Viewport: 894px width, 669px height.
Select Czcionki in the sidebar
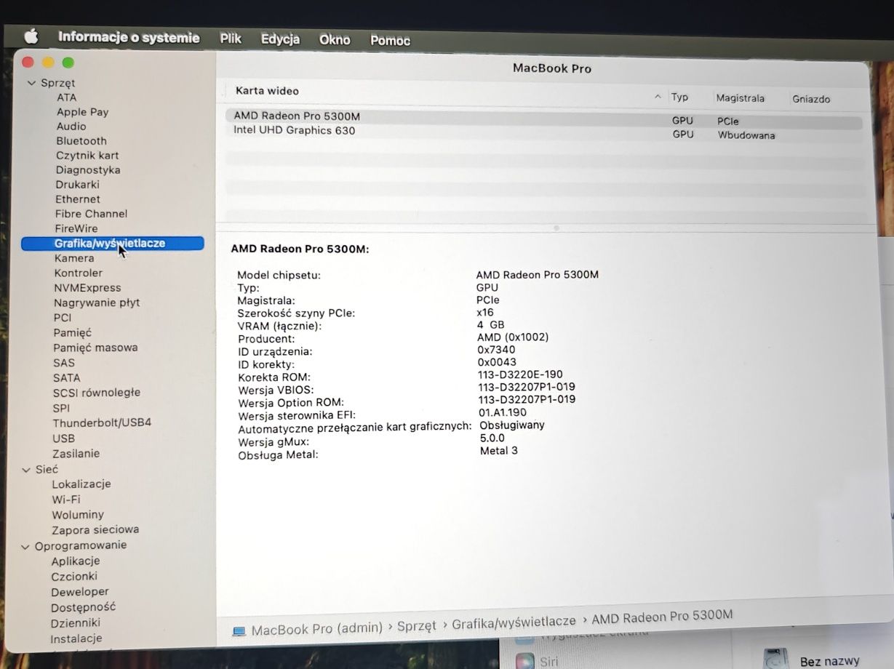(x=74, y=577)
